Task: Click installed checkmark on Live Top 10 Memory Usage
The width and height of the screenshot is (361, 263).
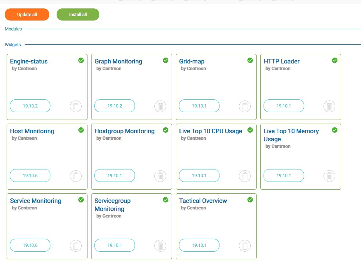Action: 335,130
